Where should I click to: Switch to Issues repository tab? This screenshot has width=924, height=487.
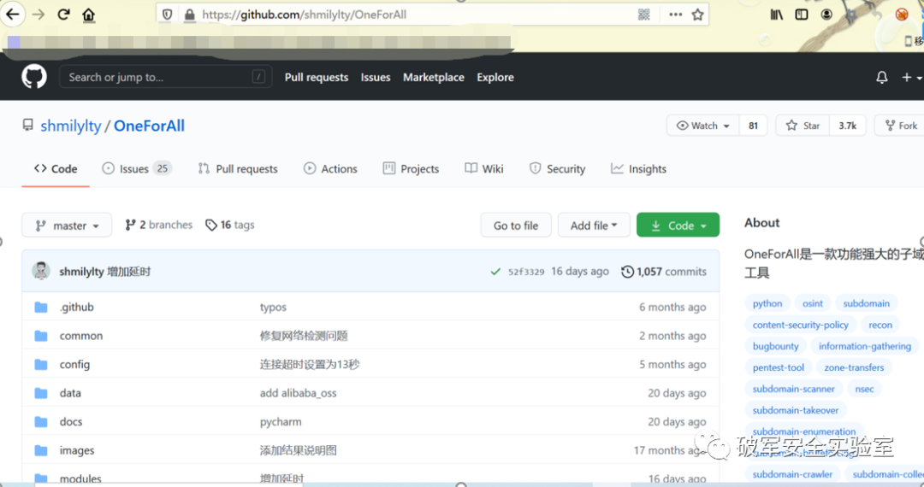coord(136,169)
